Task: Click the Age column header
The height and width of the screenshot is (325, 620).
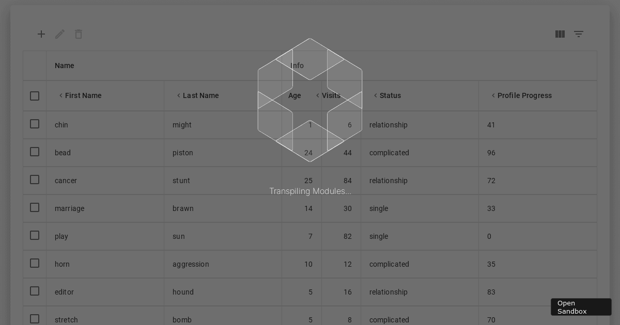Action: [295, 95]
